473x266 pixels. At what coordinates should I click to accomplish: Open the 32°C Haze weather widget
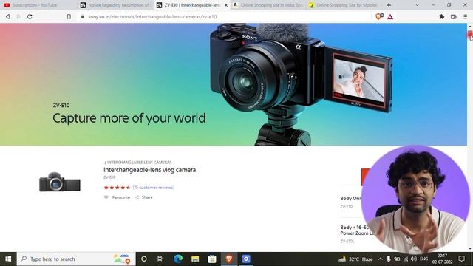pos(355,259)
